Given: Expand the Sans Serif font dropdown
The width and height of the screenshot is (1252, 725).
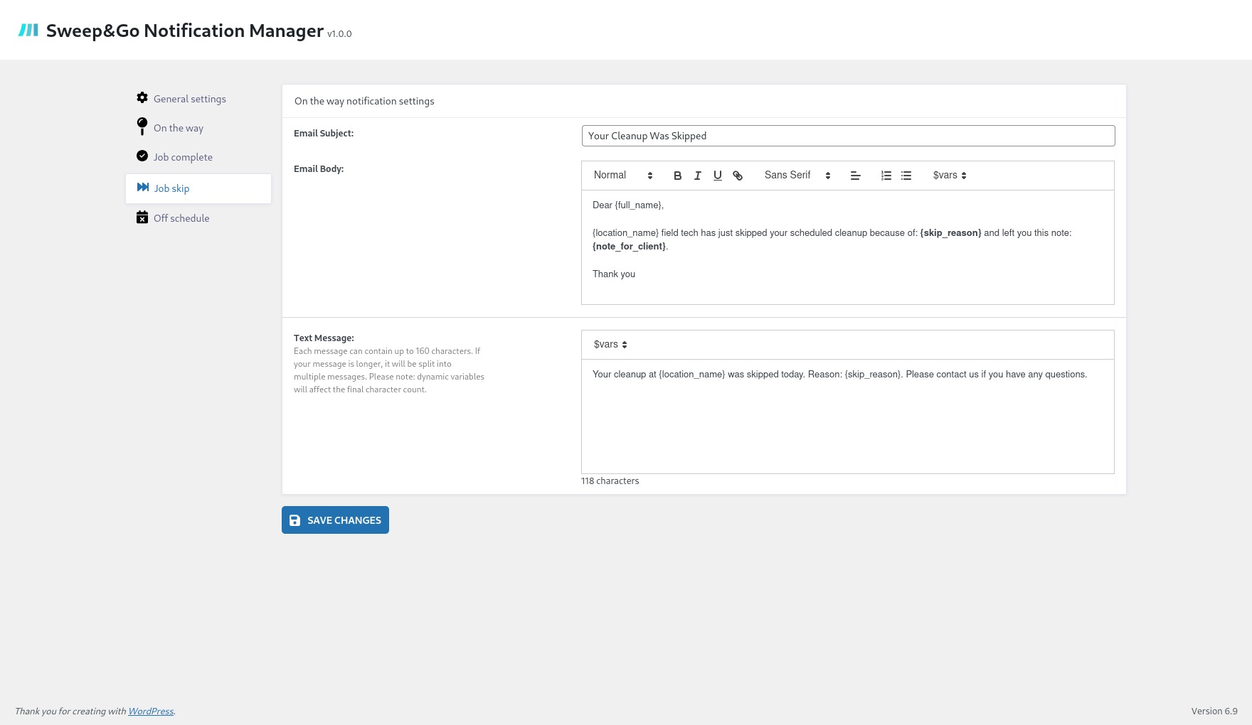Looking at the screenshot, I should pyautogui.click(x=797, y=176).
